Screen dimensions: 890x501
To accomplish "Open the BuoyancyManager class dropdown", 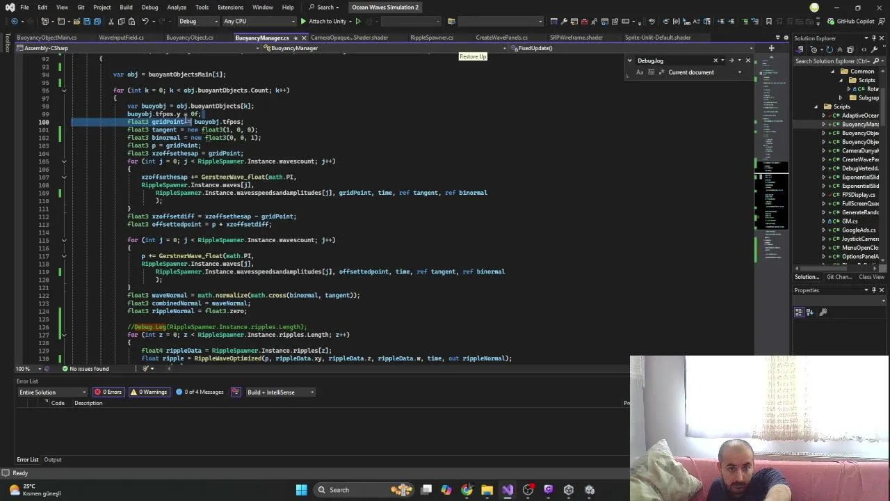I will (x=386, y=48).
